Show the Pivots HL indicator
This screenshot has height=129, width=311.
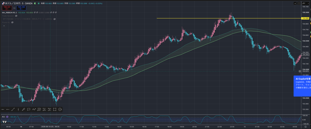pyautogui.click(x=12, y=22)
